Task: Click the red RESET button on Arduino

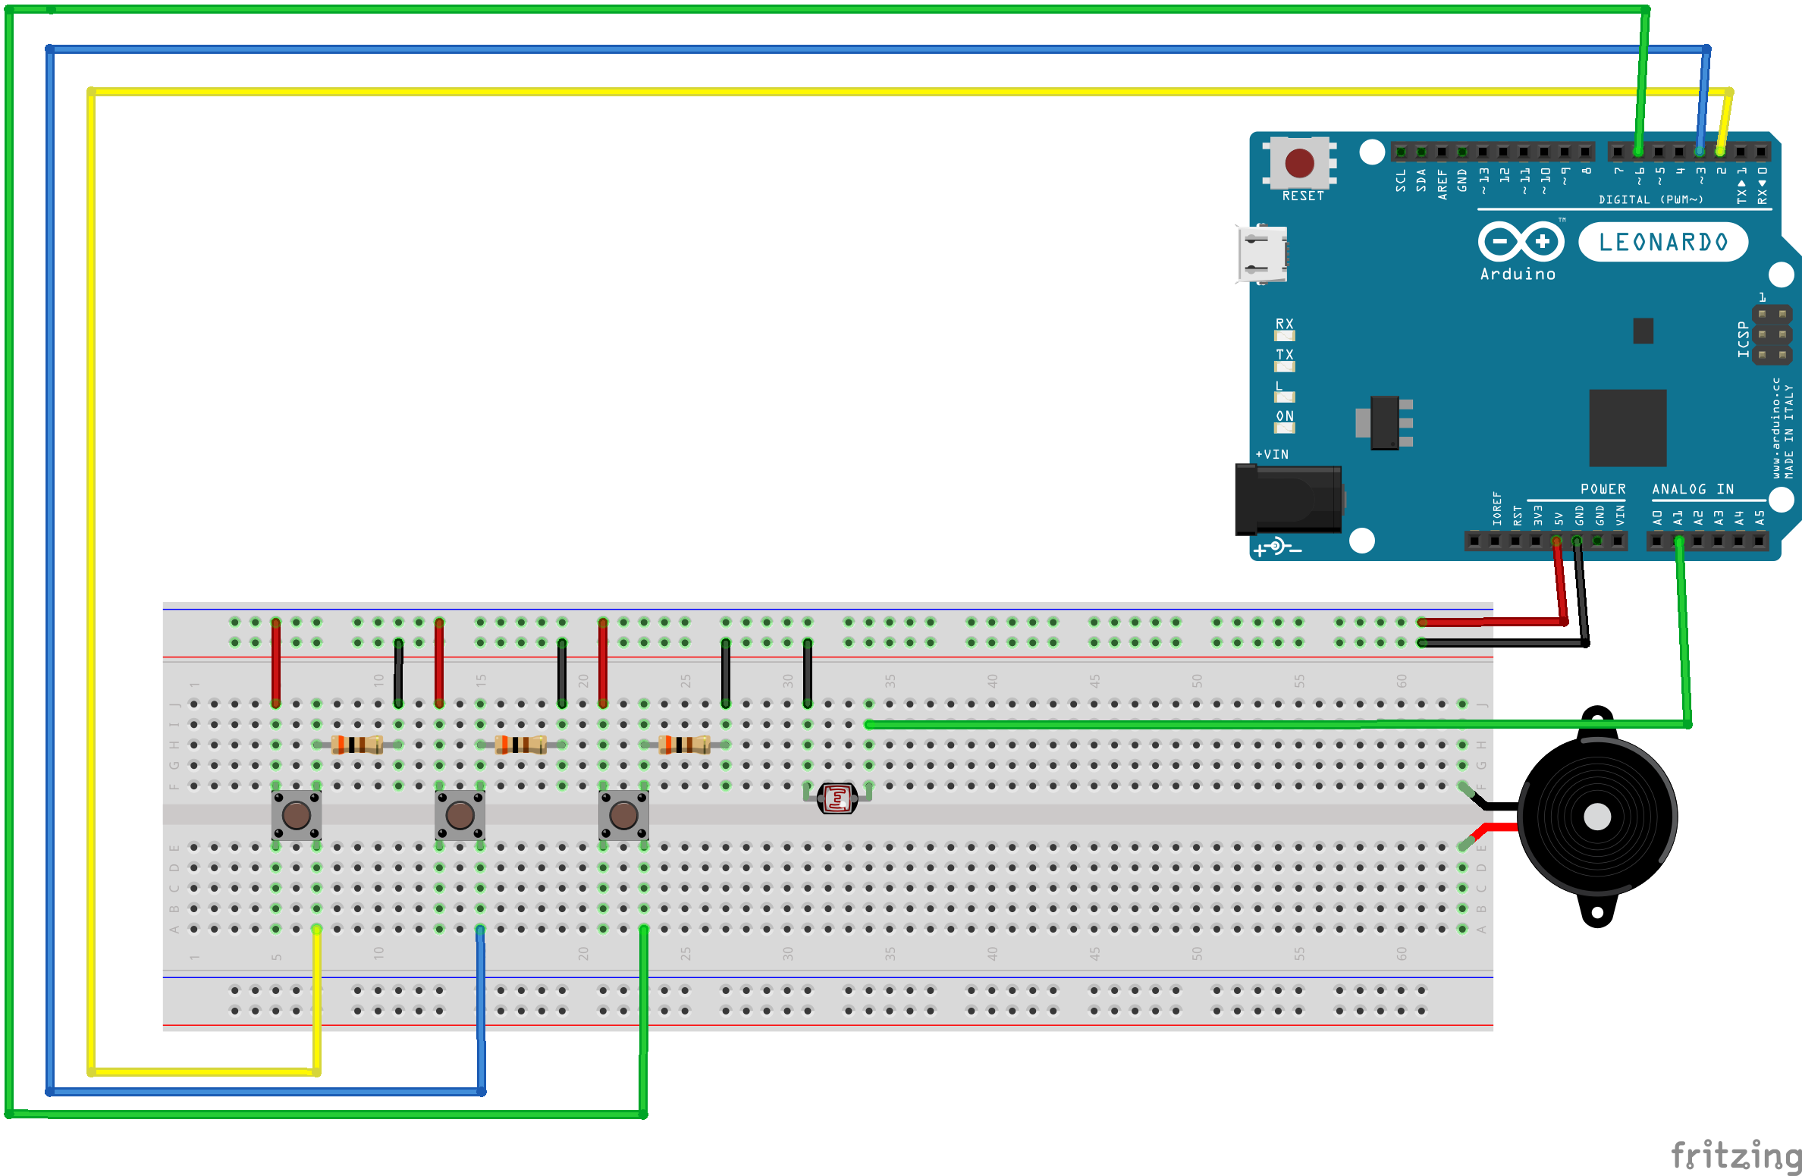Action: [1298, 162]
